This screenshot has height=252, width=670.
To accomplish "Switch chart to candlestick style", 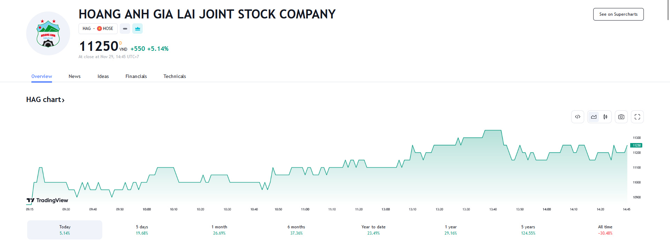I will pyautogui.click(x=605, y=117).
